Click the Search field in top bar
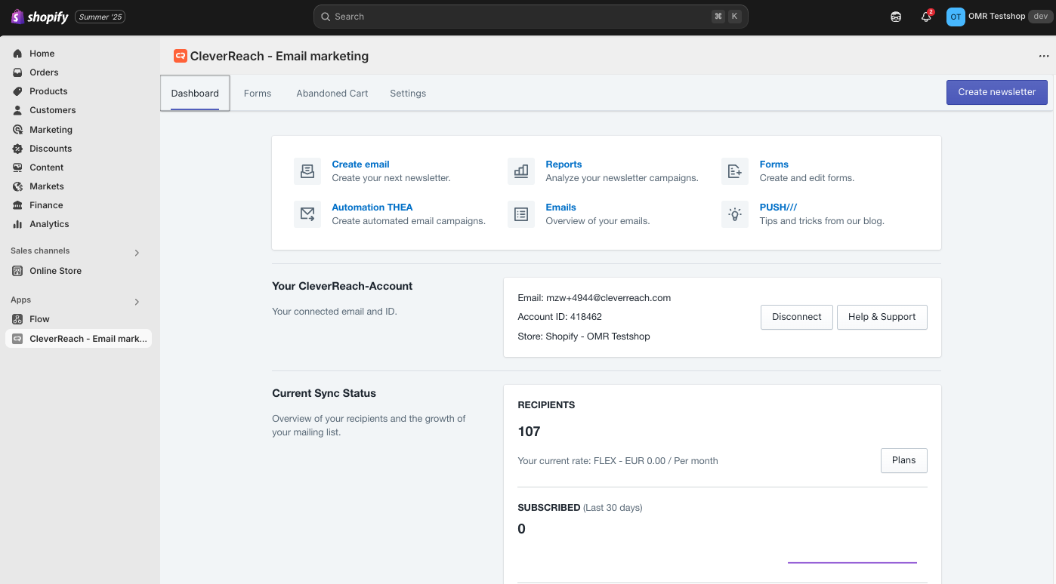Screen dimensions: 1056x584 click(x=531, y=17)
